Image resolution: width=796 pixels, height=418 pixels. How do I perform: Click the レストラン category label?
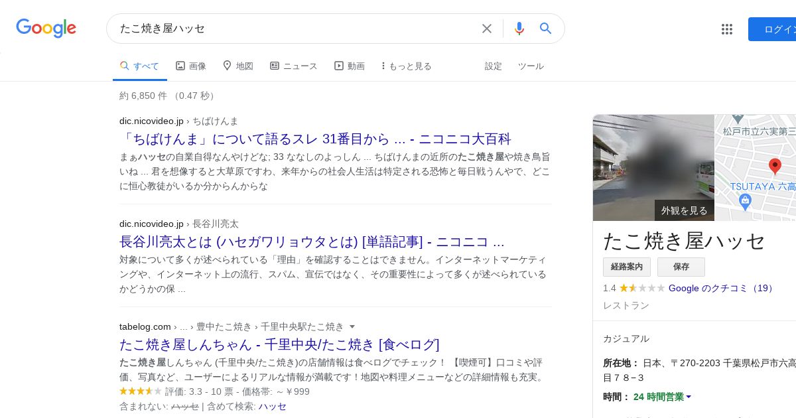pos(626,305)
